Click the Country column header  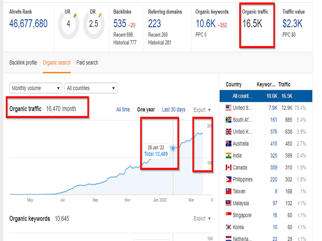point(233,85)
